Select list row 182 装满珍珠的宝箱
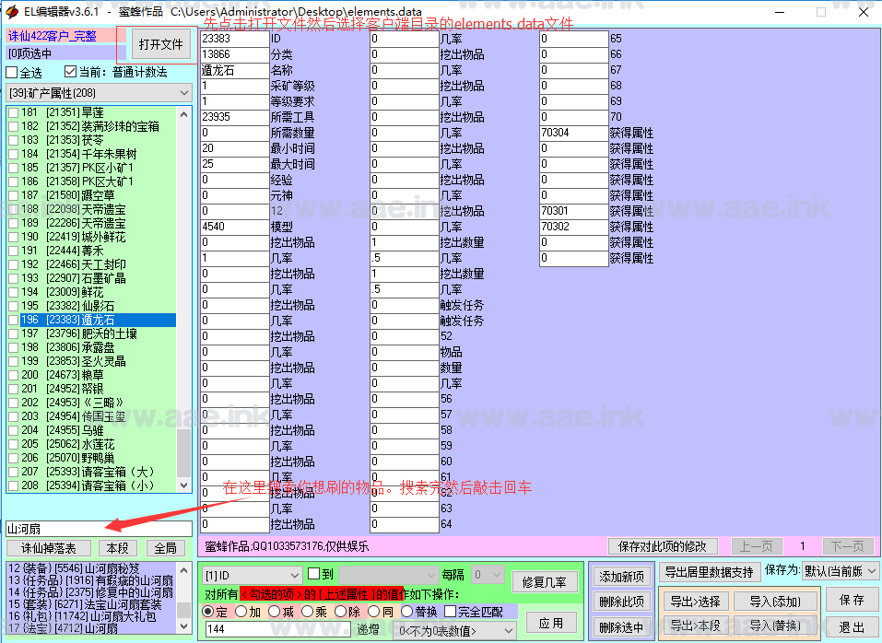 98,126
